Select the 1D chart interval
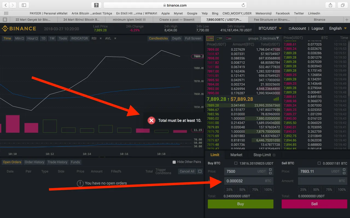The width and height of the screenshot is (350, 218). tap(43, 38)
